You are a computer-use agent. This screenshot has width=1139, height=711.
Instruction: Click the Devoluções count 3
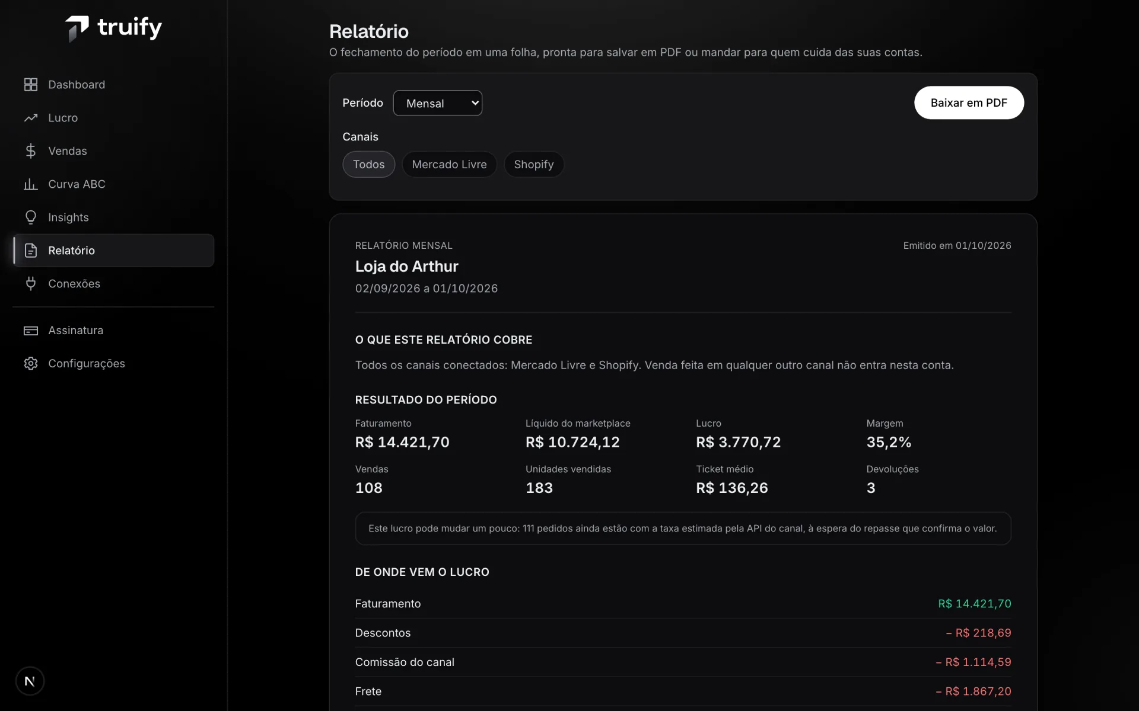click(870, 488)
